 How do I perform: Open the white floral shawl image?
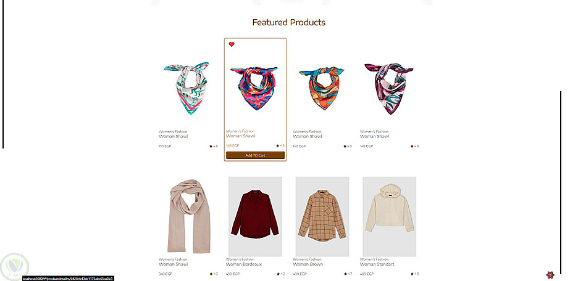tap(188, 88)
